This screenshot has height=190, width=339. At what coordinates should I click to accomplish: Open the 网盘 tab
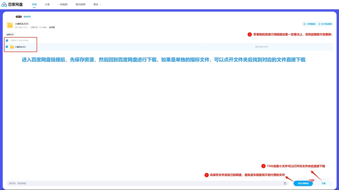(34, 4)
